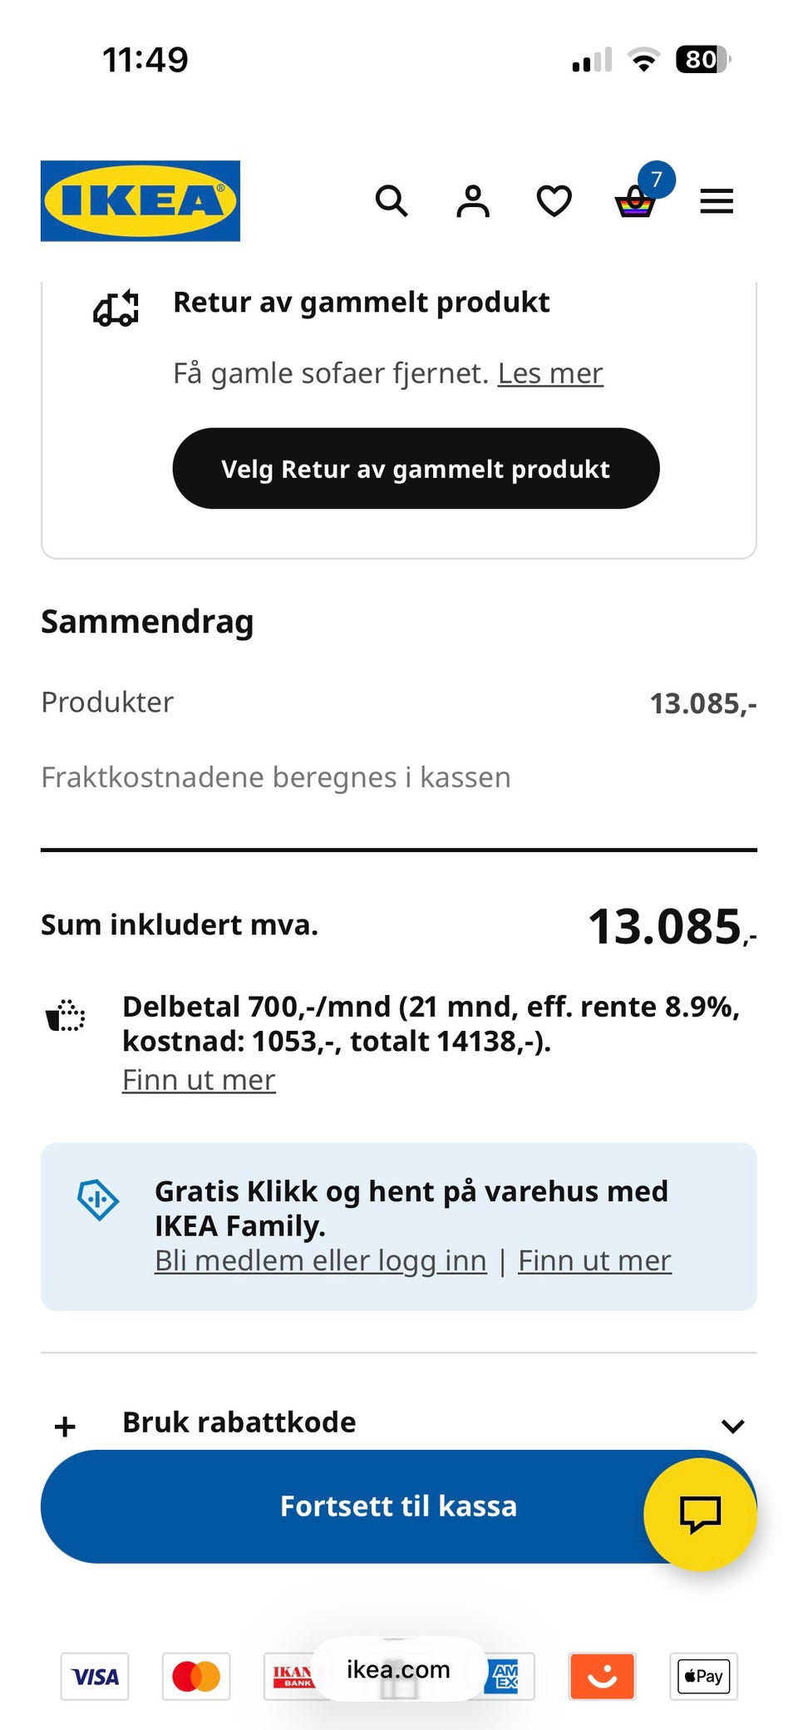
Task: View your favorites wishlist heart
Action: pos(554,200)
